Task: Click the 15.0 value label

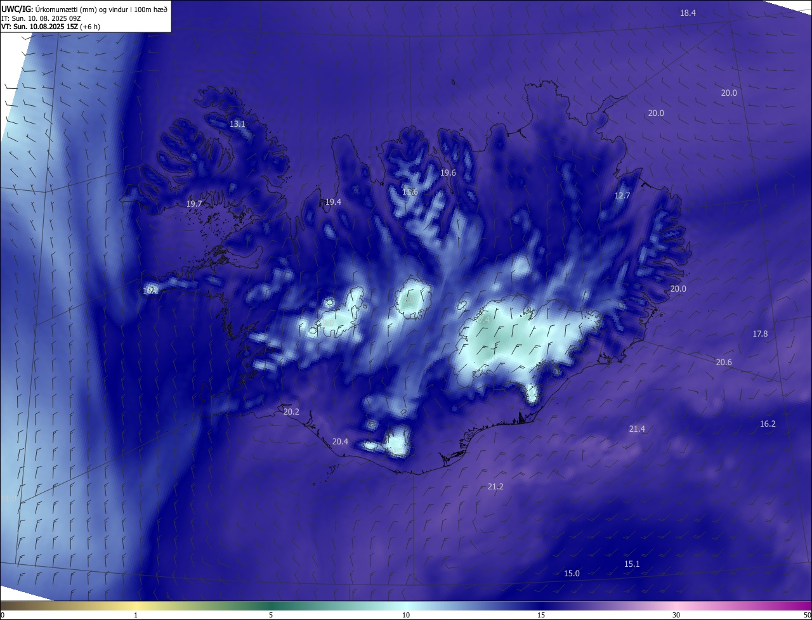Action: (572, 574)
